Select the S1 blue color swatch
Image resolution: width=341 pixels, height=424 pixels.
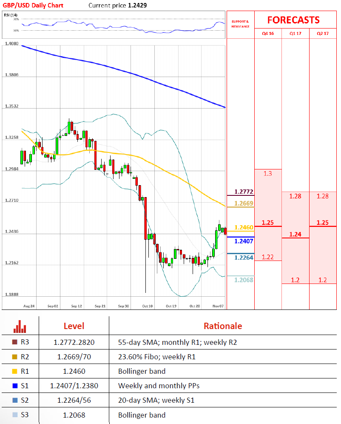15,386
